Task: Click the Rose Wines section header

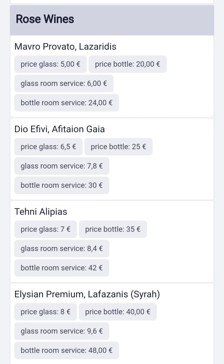Action: (x=45, y=19)
